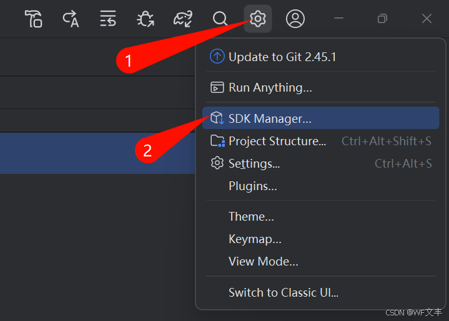Viewport: 449px width, 321px height.
Task: Open SDK Manager... menu entry
Action: [270, 118]
